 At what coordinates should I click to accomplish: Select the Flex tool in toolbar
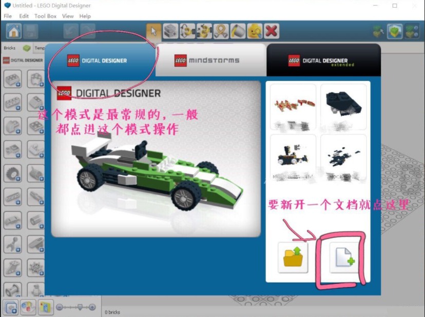click(221, 31)
